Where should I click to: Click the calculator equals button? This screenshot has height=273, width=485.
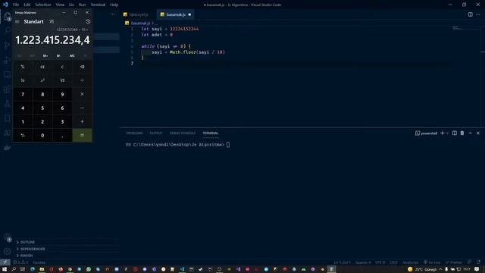coord(82,135)
